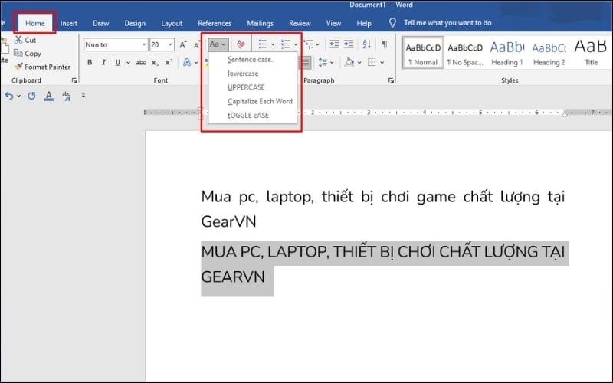Choose tOGGLE cASE option

253,116
